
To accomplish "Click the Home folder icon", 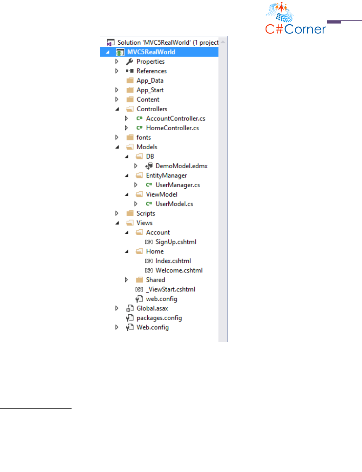I will point(139,251).
